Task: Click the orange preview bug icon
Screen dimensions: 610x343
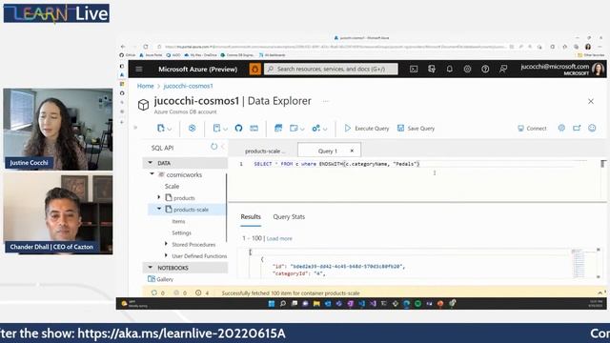Action: (x=254, y=70)
